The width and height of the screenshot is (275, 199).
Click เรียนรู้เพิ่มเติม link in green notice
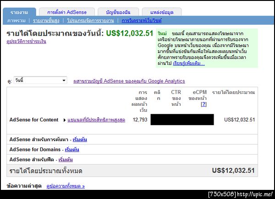coord(189,63)
